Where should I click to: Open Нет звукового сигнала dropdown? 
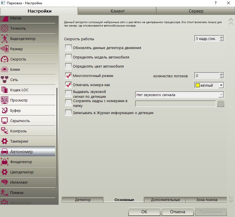[180, 95]
